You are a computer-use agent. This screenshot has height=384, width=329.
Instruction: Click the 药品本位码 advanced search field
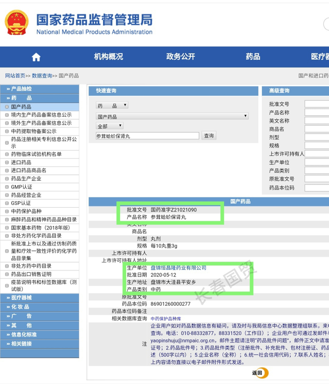[317, 188]
